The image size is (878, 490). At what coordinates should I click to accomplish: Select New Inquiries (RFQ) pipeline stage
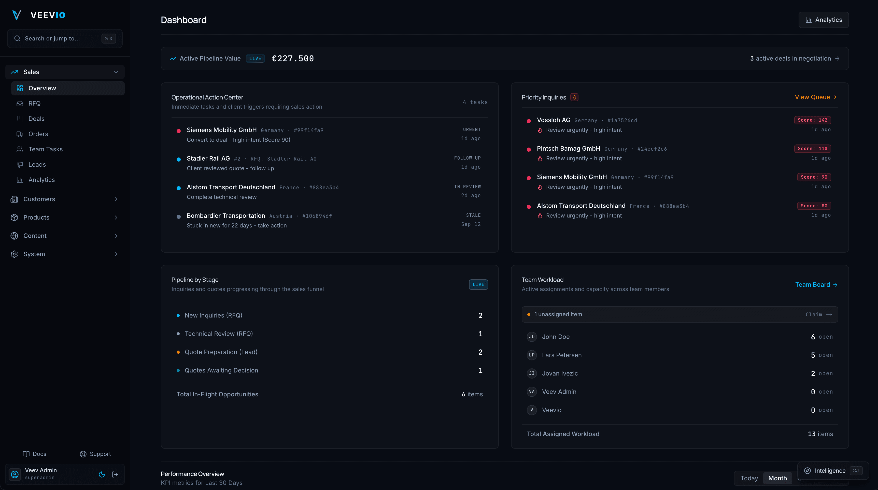(330, 315)
